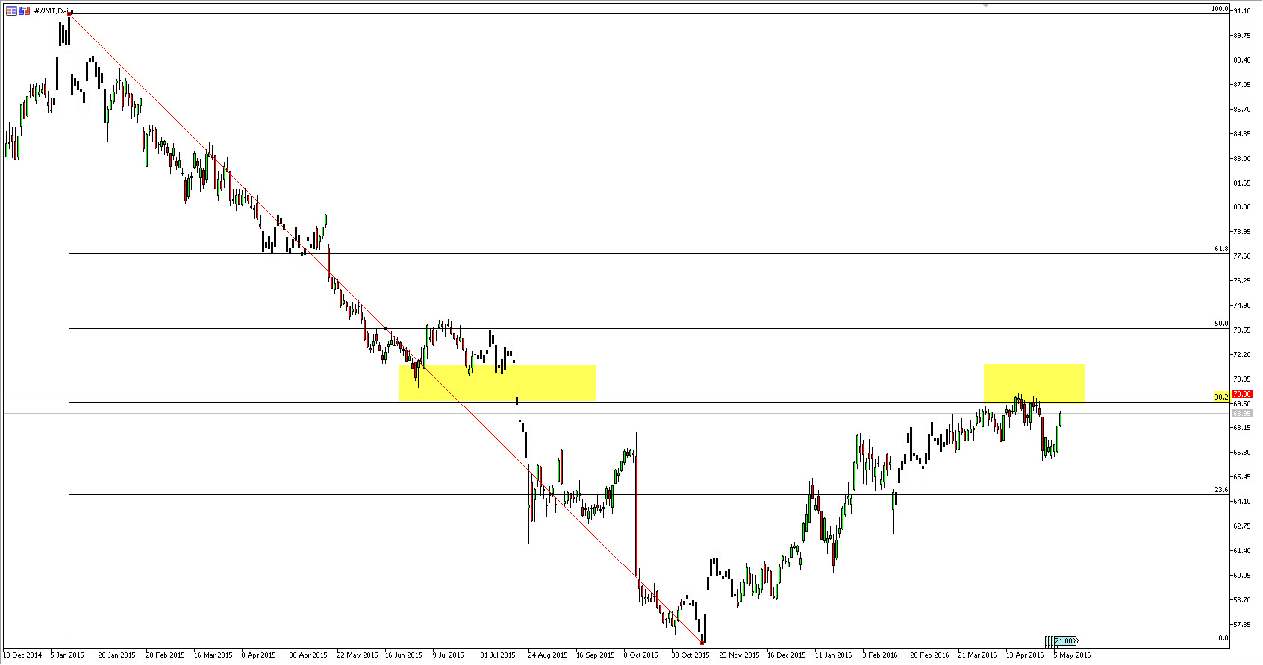Open the one-click trading panel icon
This screenshot has width=1263, height=665.
(11, 11)
